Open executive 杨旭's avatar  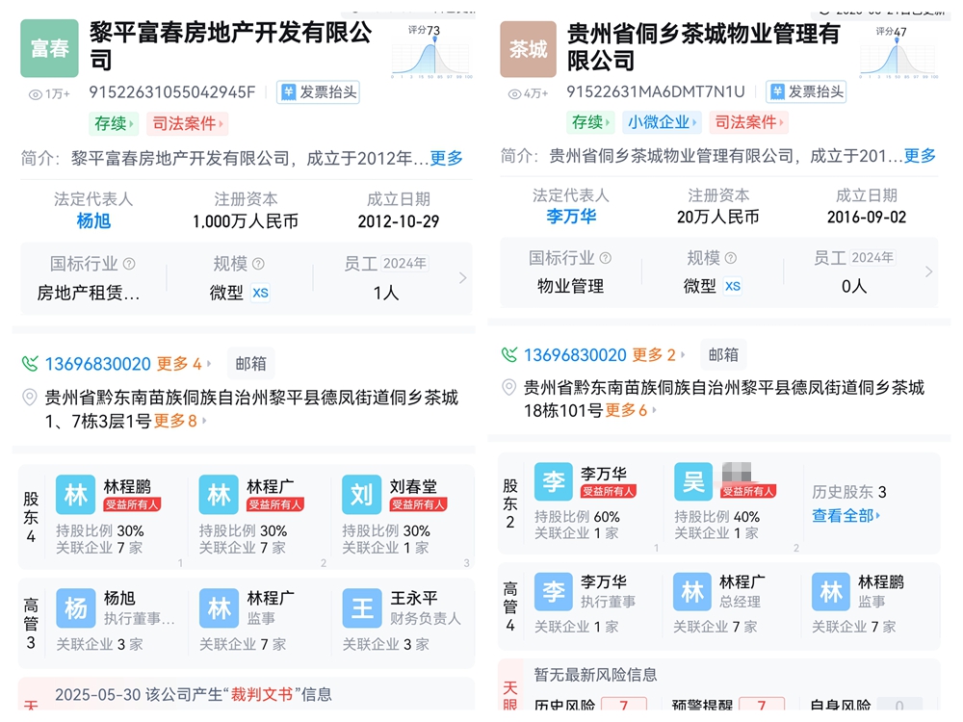pyautogui.click(x=75, y=608)
